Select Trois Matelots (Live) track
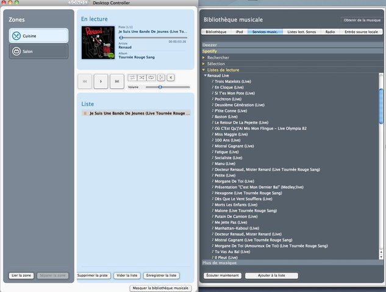 (x=232, y=82)
